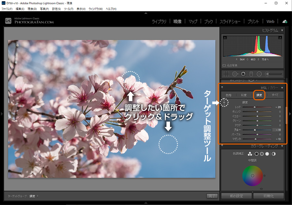Open the 編集(E) menu
292x205 pixels.
pyautogui.click(x=20, y=9)
